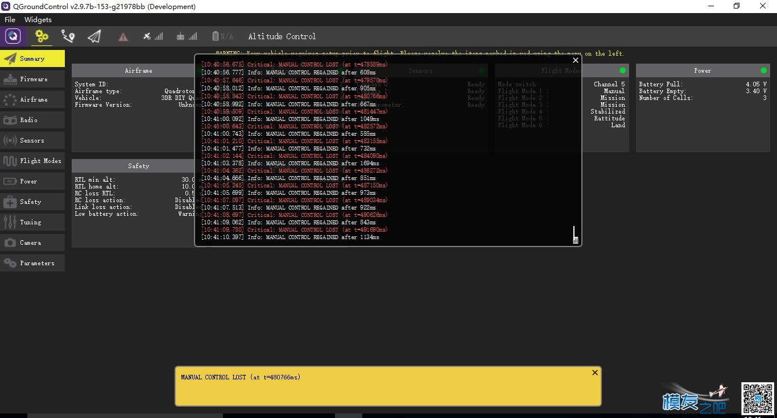Open the Radio setup page
Image resolution: width=777 pixels, height=418 pixels.
[32, 120]
